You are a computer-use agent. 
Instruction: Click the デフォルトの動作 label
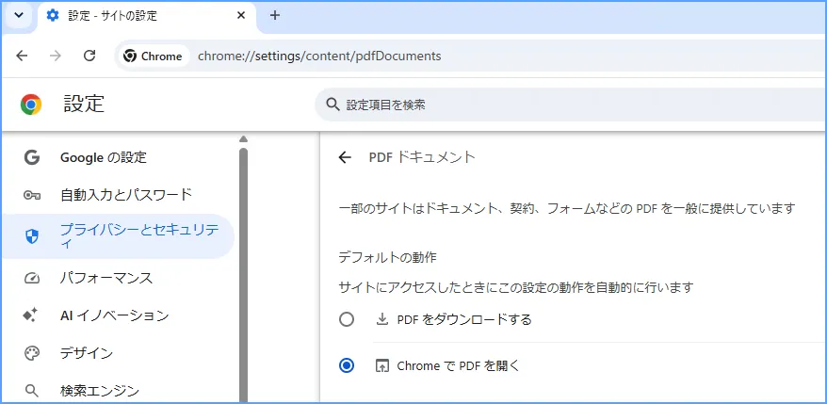[x=387, y=257]
